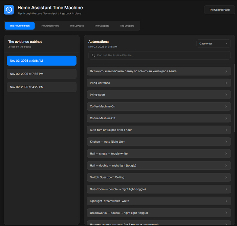Image resolution: width=237 pixels, height=226 pixels.
Task: Click the magnifier icon in search bar
Action: click(x=93, y=55)
